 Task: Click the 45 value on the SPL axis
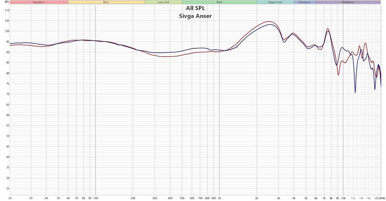click(x=7, y=147)
